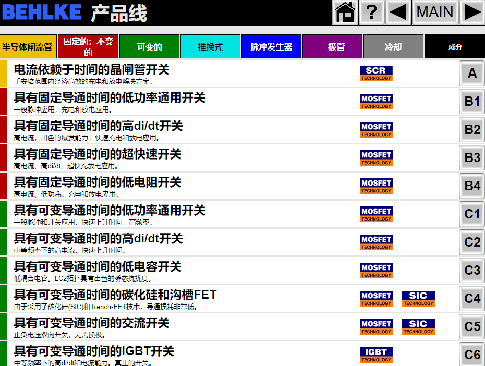The height and width of the screenshot is (366, 485).
Task: Click the SCR technology badge
Action: coord(376,74)
